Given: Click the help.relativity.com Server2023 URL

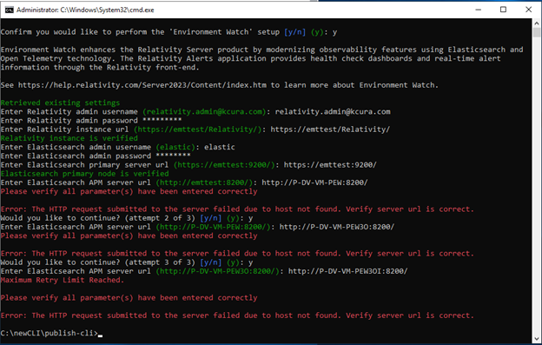Looking at the screenshot, I should pyautogui.click(x=142, y=85).
